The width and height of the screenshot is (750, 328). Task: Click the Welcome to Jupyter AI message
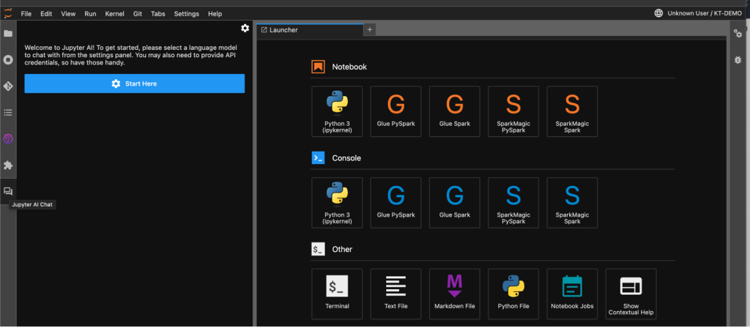(131, 56)
